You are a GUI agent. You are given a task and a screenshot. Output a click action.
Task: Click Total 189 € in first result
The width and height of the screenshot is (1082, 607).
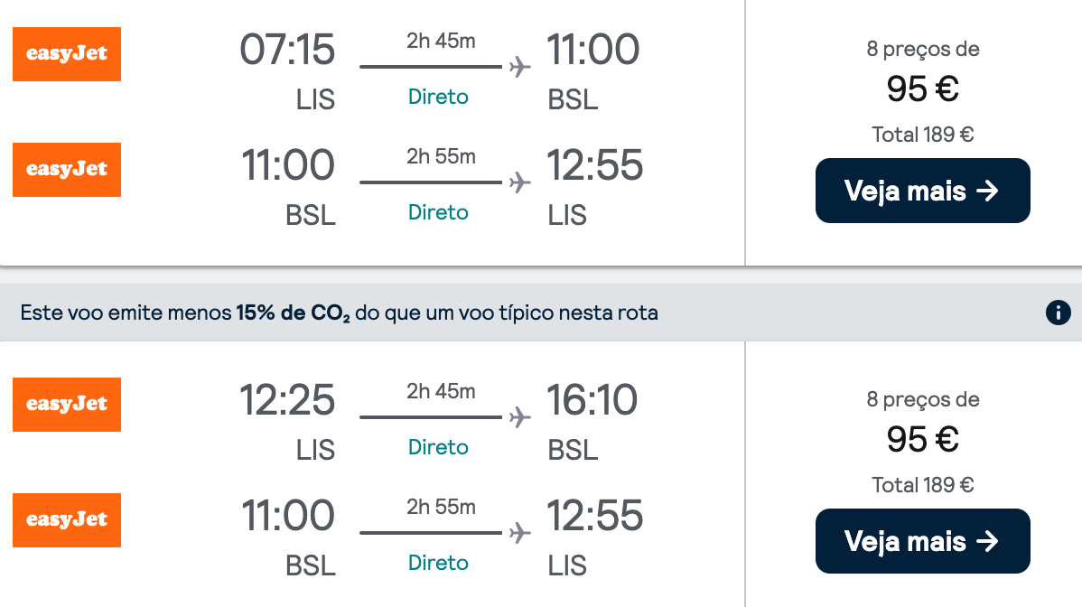(x=923, y=134)
